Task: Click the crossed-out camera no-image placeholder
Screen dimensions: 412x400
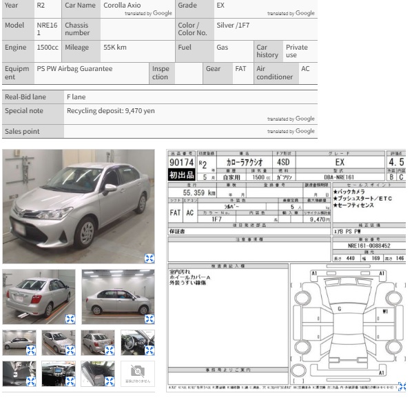Action: point(138,374)
